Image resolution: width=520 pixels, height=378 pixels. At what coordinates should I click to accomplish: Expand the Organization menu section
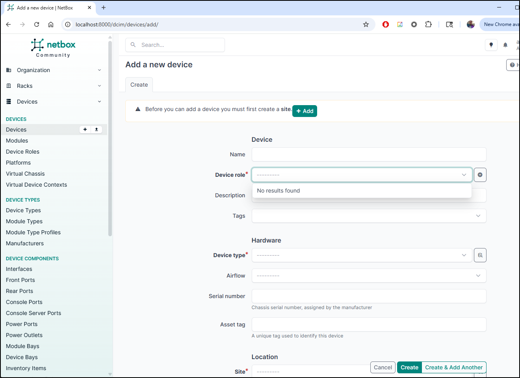pos(54,70)
